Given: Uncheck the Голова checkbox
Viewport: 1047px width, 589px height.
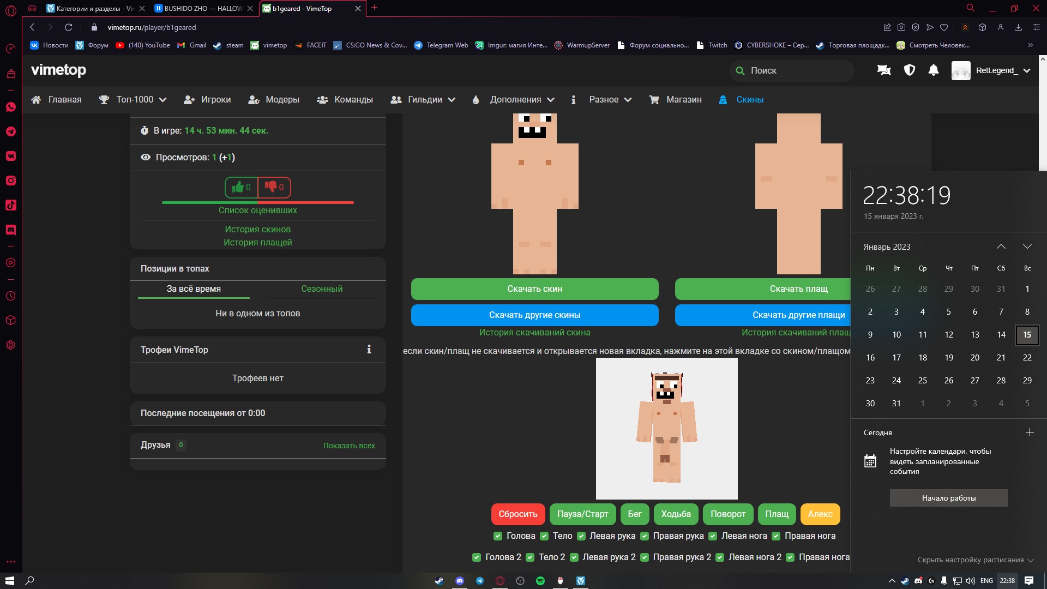Looking at the screenshot, I should pyautogui.click(x=498, y=536).
